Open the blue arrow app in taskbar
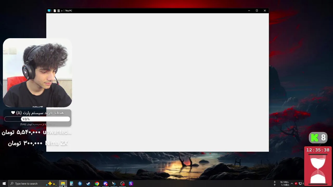 [114, 184]
